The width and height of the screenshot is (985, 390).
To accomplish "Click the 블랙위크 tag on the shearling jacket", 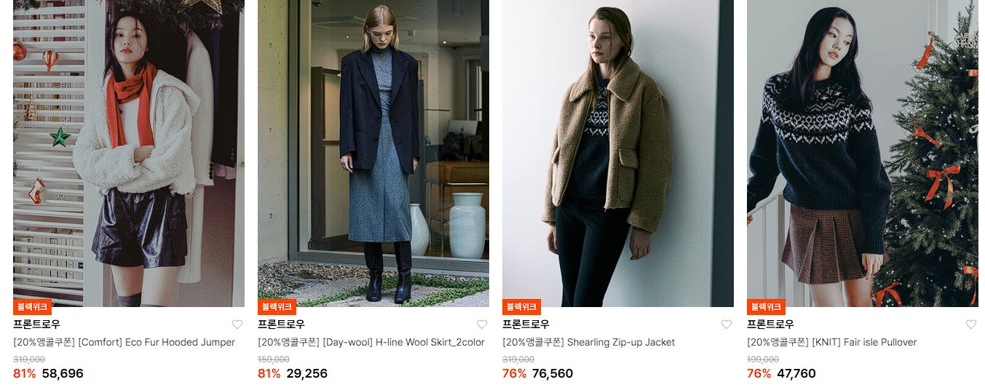I will tap(521, 307).
